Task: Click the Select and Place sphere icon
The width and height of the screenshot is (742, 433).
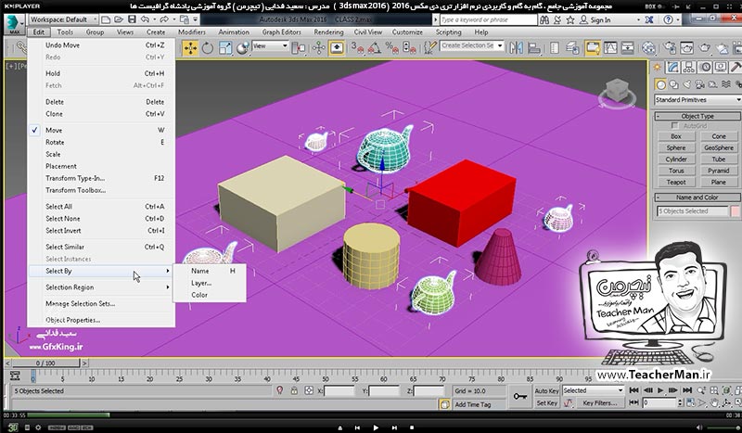Action: pos(243,48)
